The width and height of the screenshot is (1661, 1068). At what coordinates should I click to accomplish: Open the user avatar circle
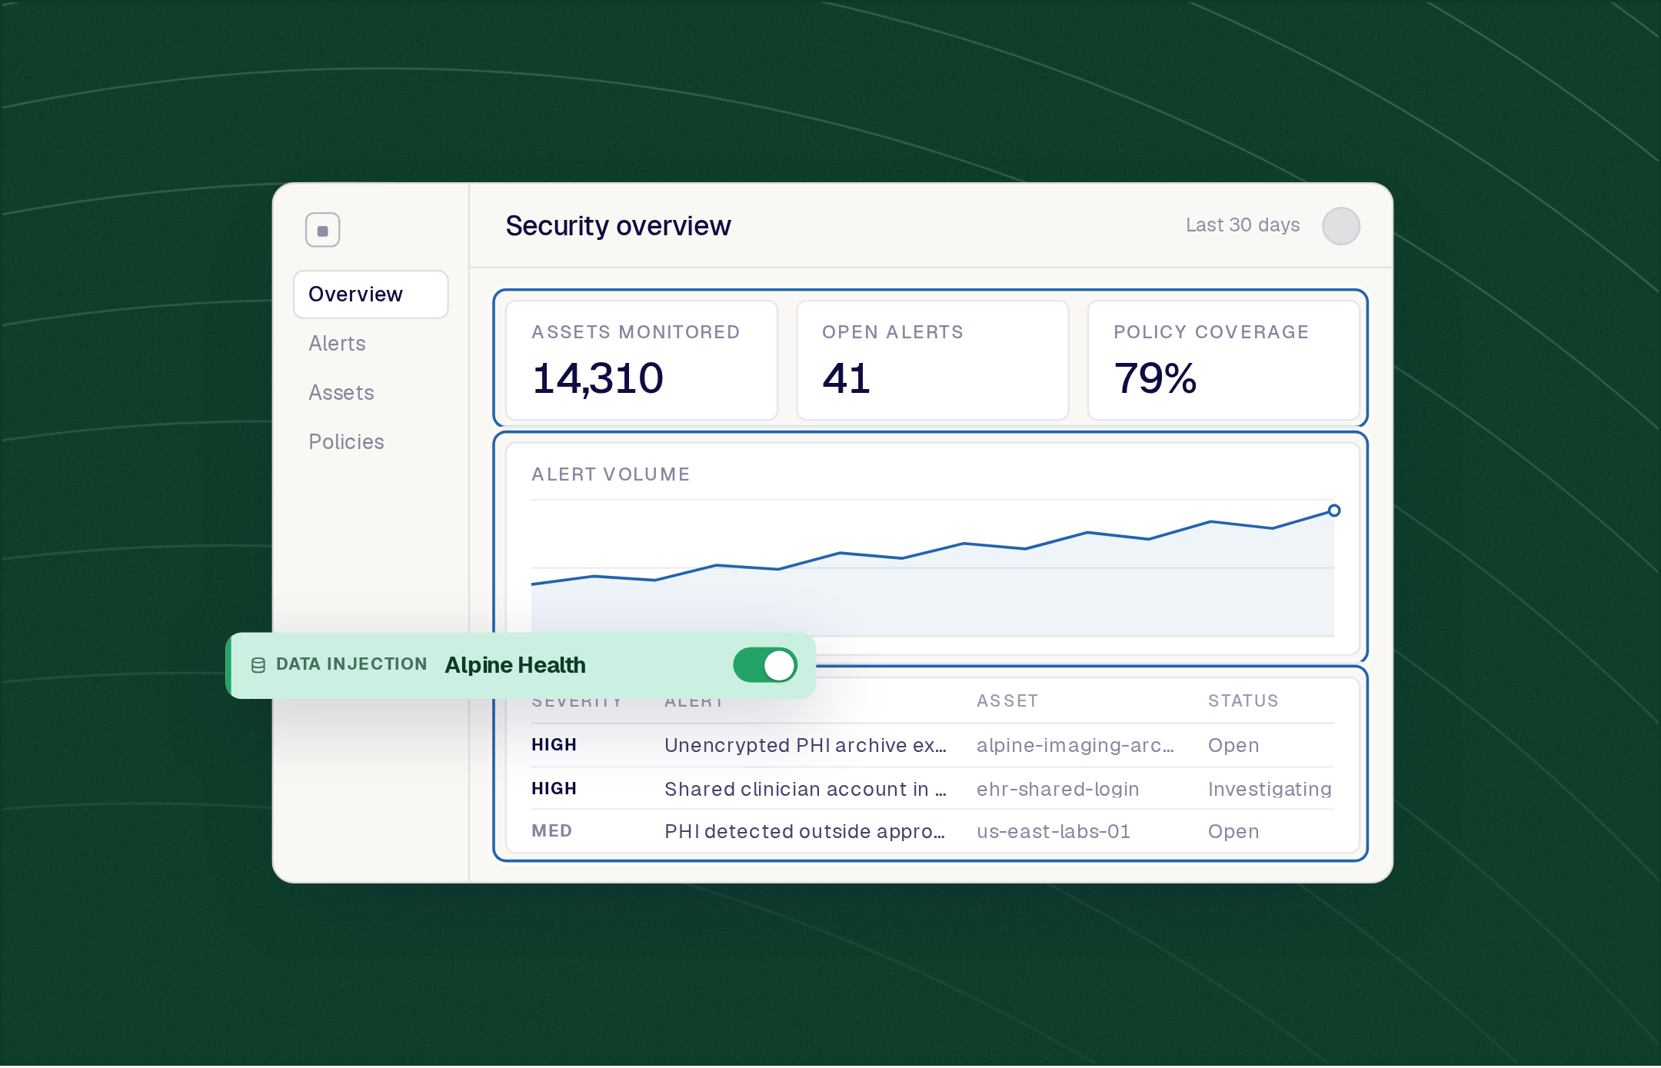point(1340,226)
